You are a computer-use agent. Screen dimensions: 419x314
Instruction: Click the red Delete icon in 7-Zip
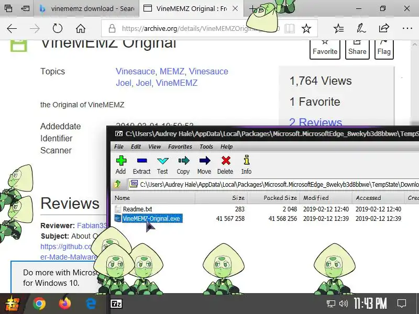click(226, 161)
